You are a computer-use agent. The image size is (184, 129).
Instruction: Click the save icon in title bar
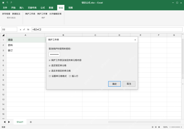(3, 3)
